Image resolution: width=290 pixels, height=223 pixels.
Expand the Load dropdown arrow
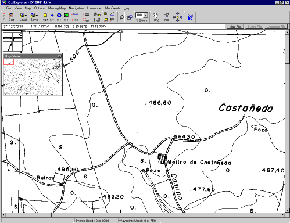click(x=26, y=16)
